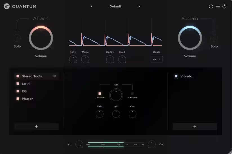Open the Beats 4x dropdown

pyautogui.click(x=157, y=59)
